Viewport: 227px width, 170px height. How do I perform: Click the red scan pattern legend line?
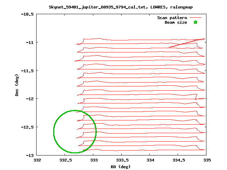[195, 18]
